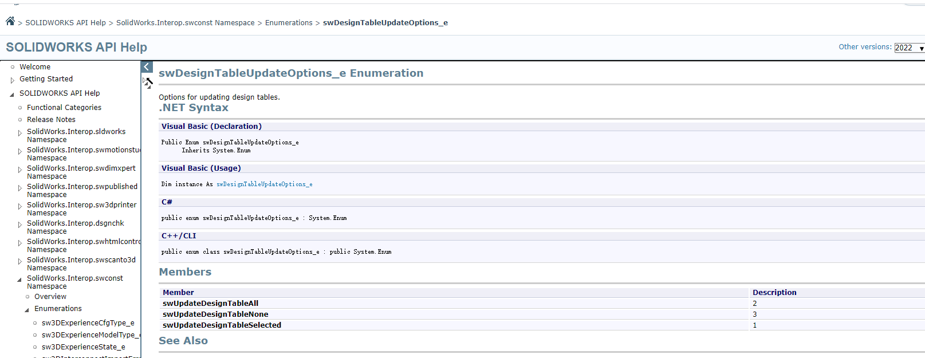The image size is (925, 358).
Task: Select Welcome in the navigation tree
Action: (x=35, y=67)
